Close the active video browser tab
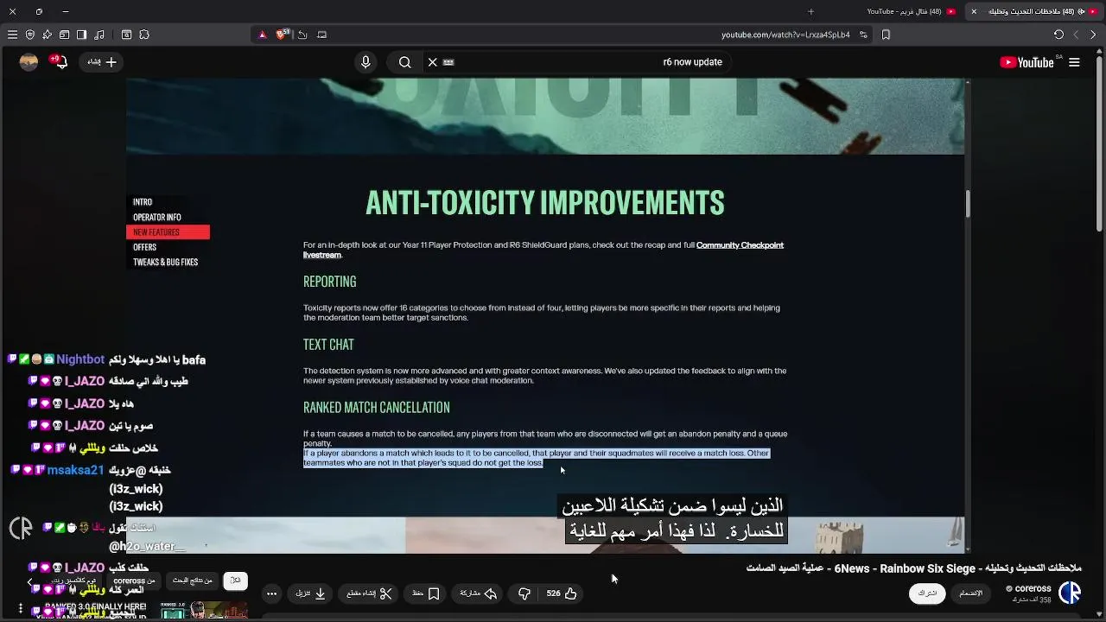 point(974,11)
